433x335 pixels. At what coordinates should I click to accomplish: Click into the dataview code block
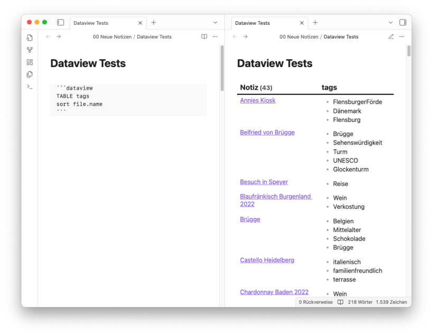coord(129,100)
